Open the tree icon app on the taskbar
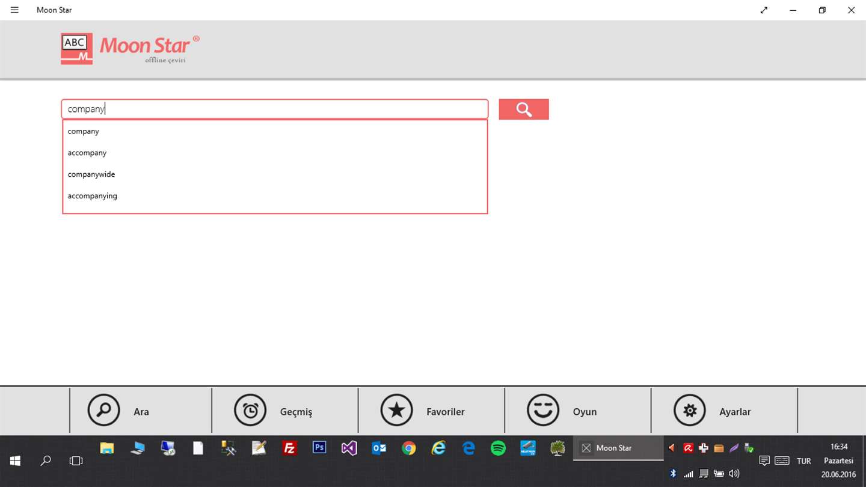 point(558,448)
